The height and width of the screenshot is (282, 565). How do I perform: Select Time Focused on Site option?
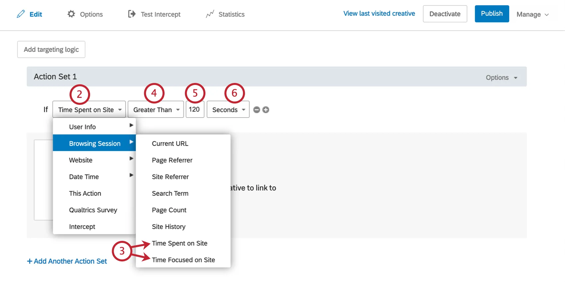[183, 260]
